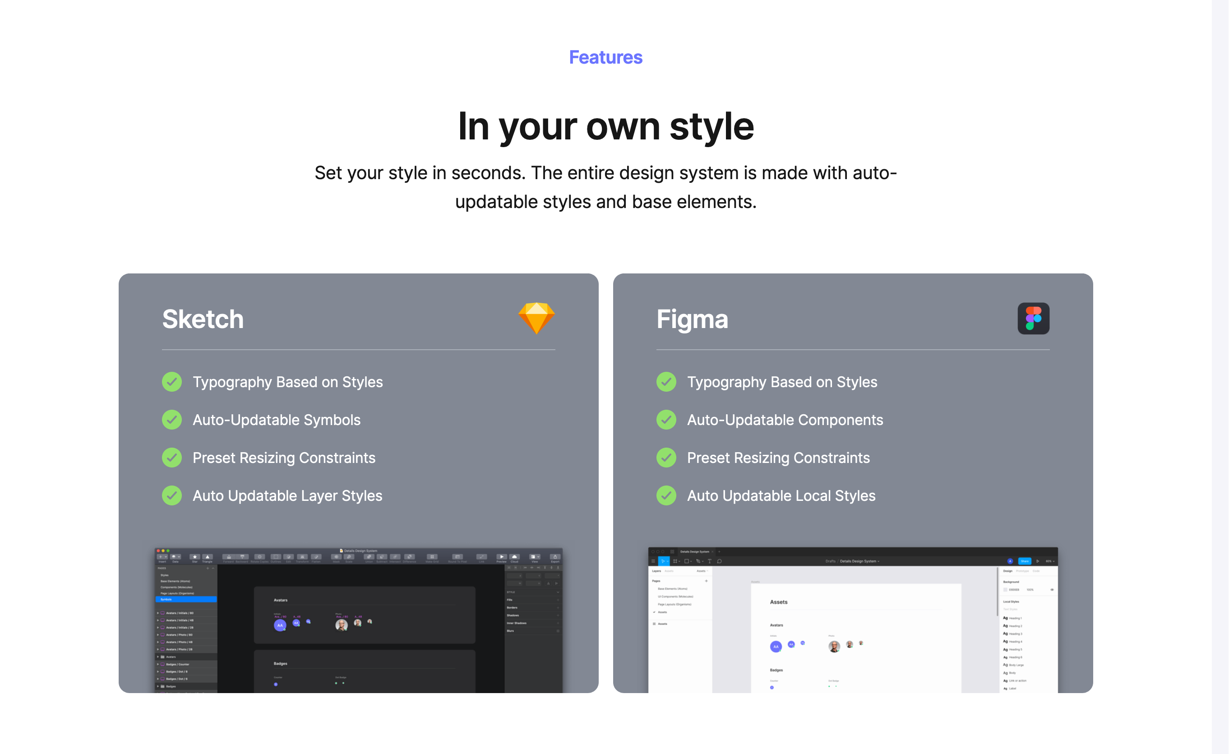Screen dimensions: 1229x754
Task: Open the Sketch app screenshot preview
Action: [359, 620]
